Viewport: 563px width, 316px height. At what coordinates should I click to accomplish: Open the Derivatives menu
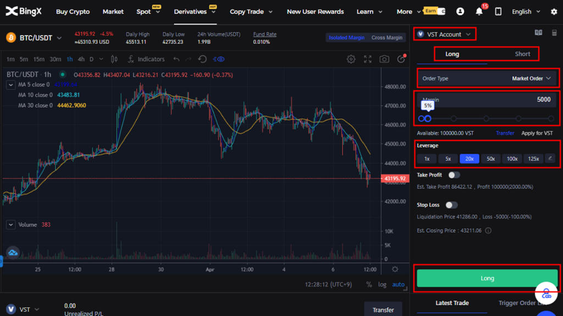pyautogui.click(x=195, y=12)
